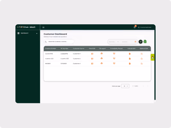The width and height of the screenshot is (171, 128).
Task: View Traceability Report for CustInv-001 row
Action: [114, 58]
